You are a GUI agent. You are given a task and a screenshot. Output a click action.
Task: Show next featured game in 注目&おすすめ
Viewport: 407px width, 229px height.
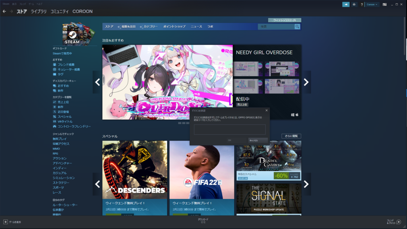[x=306, y=82]
